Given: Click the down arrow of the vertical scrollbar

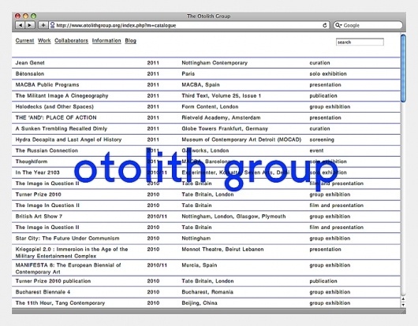Looking at the screenshot, I should coord(403,305).
